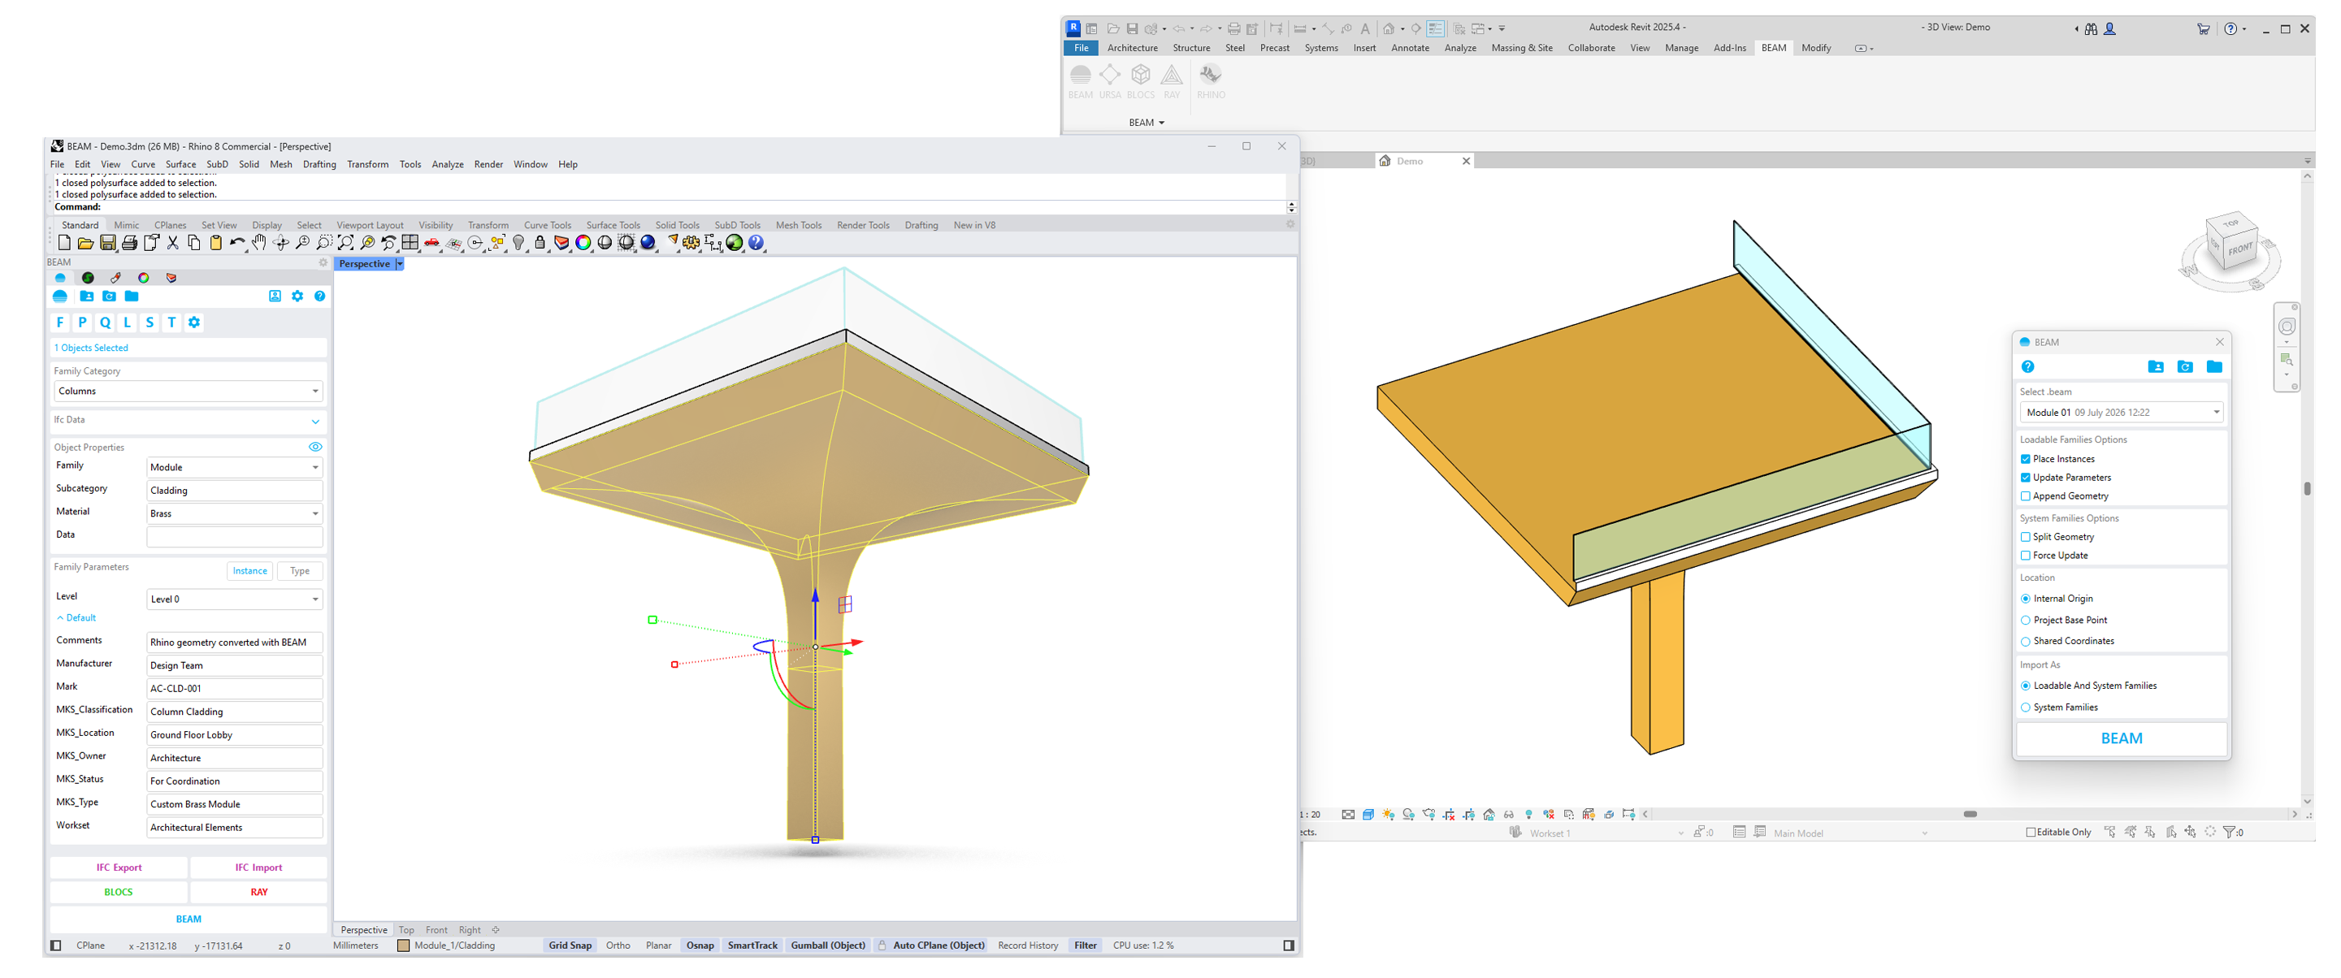
Task: Select System Families import option
Action: 2026,708
